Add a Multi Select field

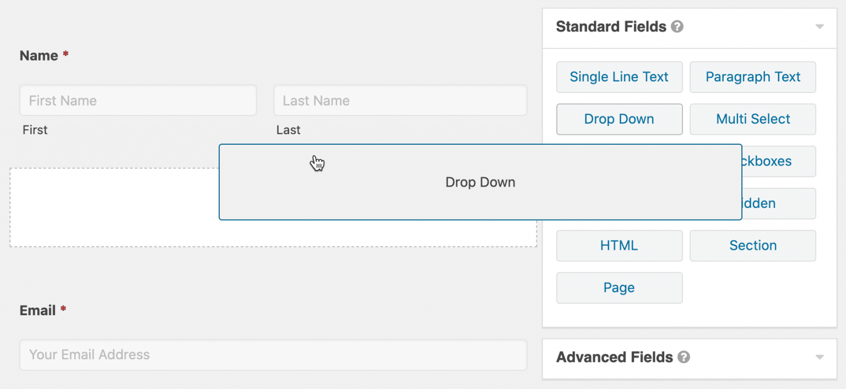[753, 119]
